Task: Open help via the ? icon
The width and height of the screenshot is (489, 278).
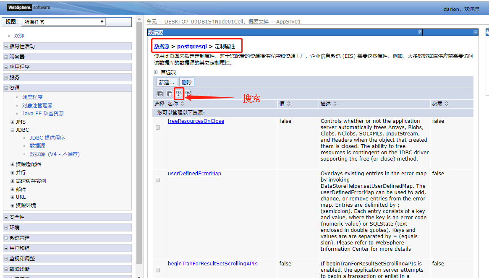Action: (x=419, y=32)
